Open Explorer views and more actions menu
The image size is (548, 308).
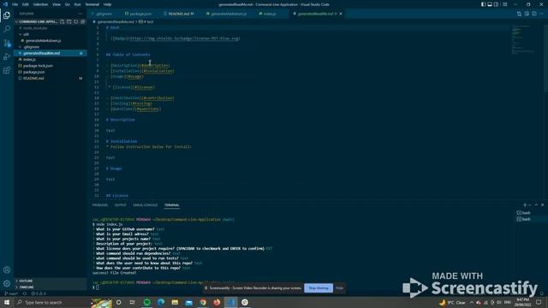click(x=80, y=14)
